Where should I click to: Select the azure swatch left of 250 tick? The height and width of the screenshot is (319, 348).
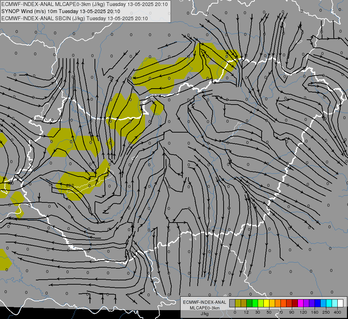(323, 303)
